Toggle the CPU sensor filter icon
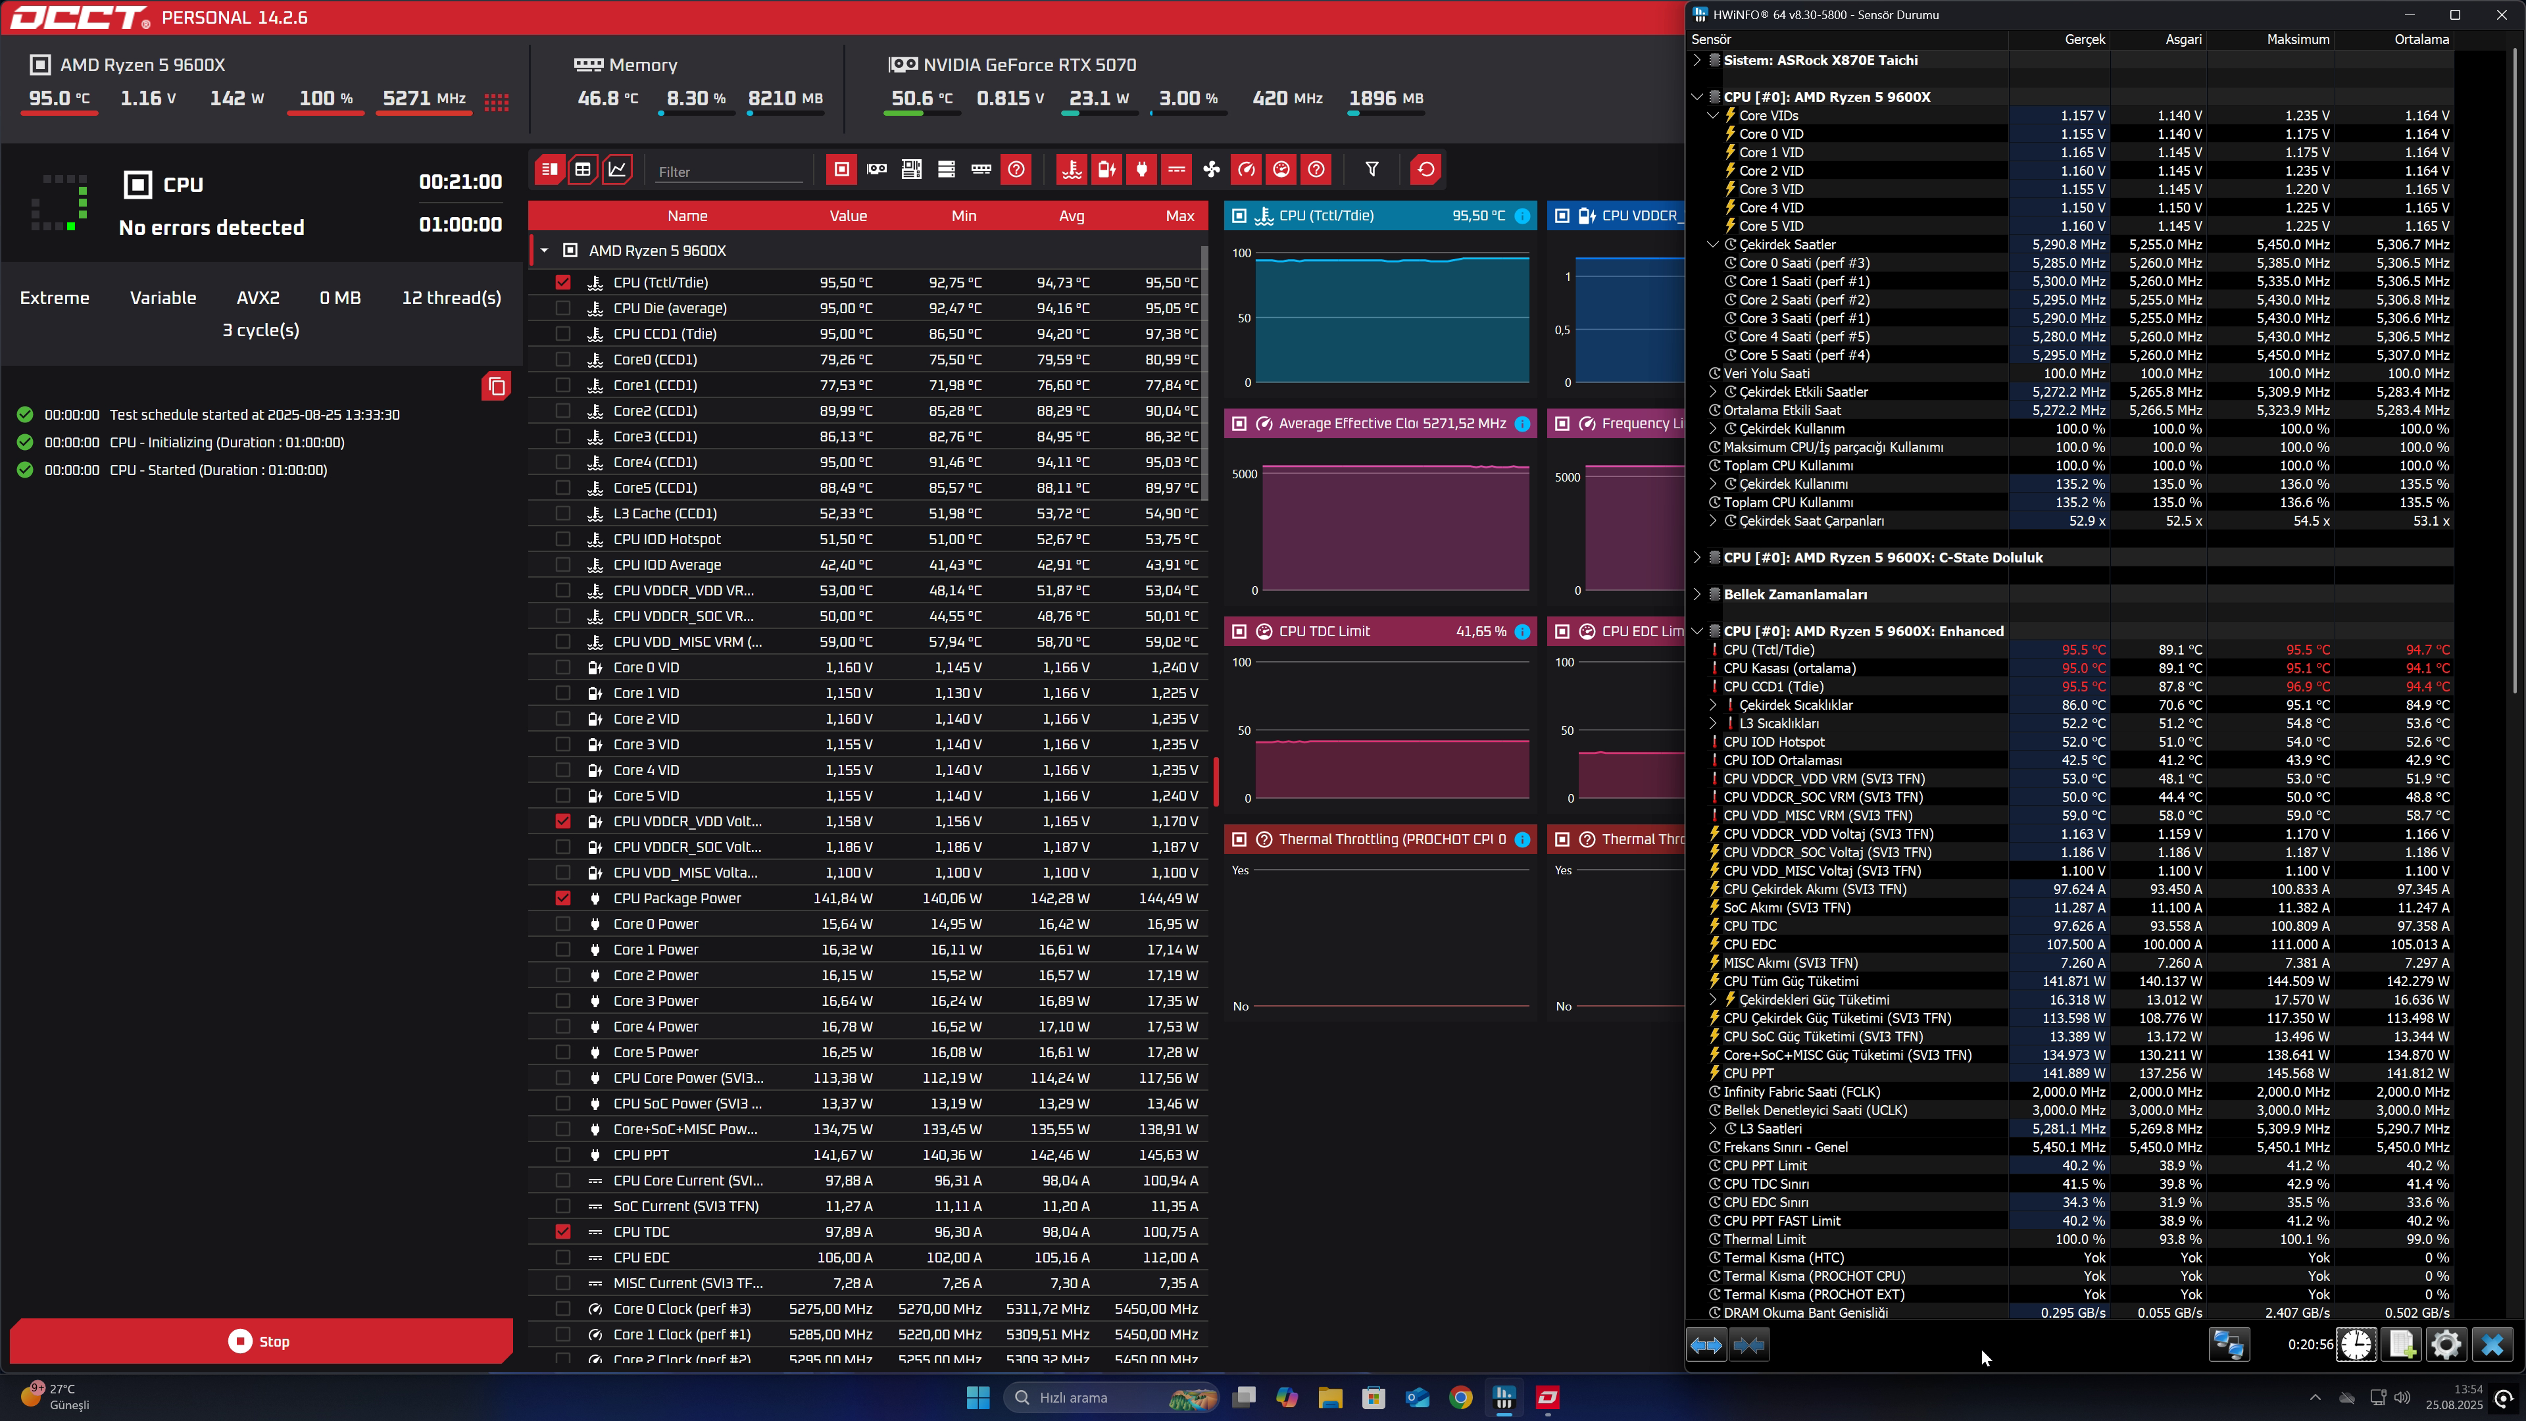 point(841,170)
